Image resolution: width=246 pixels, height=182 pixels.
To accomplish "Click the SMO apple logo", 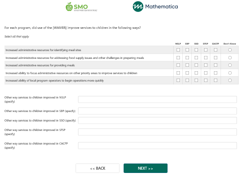I will [69, 7].
